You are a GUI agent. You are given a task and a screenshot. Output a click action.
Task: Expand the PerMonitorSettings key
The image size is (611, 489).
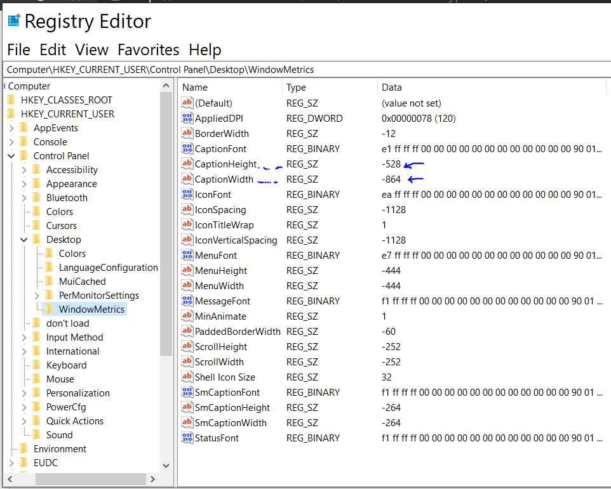pyautogui.click(x=37, y=296)
